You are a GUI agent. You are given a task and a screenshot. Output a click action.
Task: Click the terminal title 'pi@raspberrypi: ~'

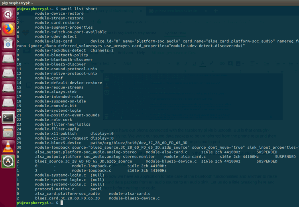coord(18,3)
